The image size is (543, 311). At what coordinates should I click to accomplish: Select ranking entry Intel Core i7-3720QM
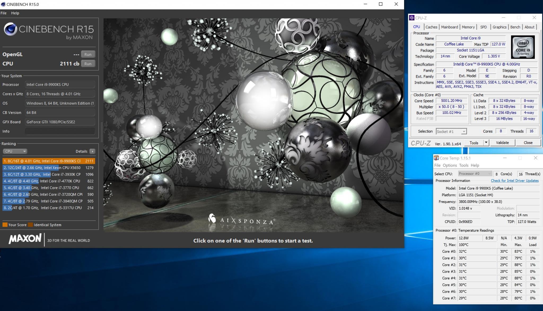coord(49,194)
